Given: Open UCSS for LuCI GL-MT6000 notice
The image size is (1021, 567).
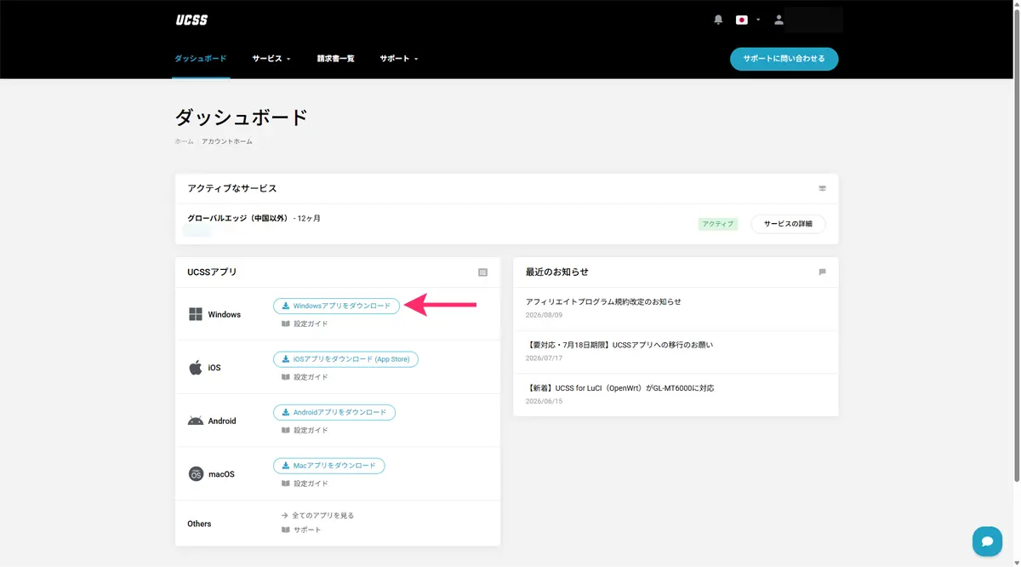Looking at the screenshot, I should click(620, 388).
